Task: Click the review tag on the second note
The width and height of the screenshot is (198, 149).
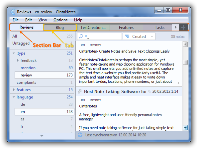Action: point(95,99)
